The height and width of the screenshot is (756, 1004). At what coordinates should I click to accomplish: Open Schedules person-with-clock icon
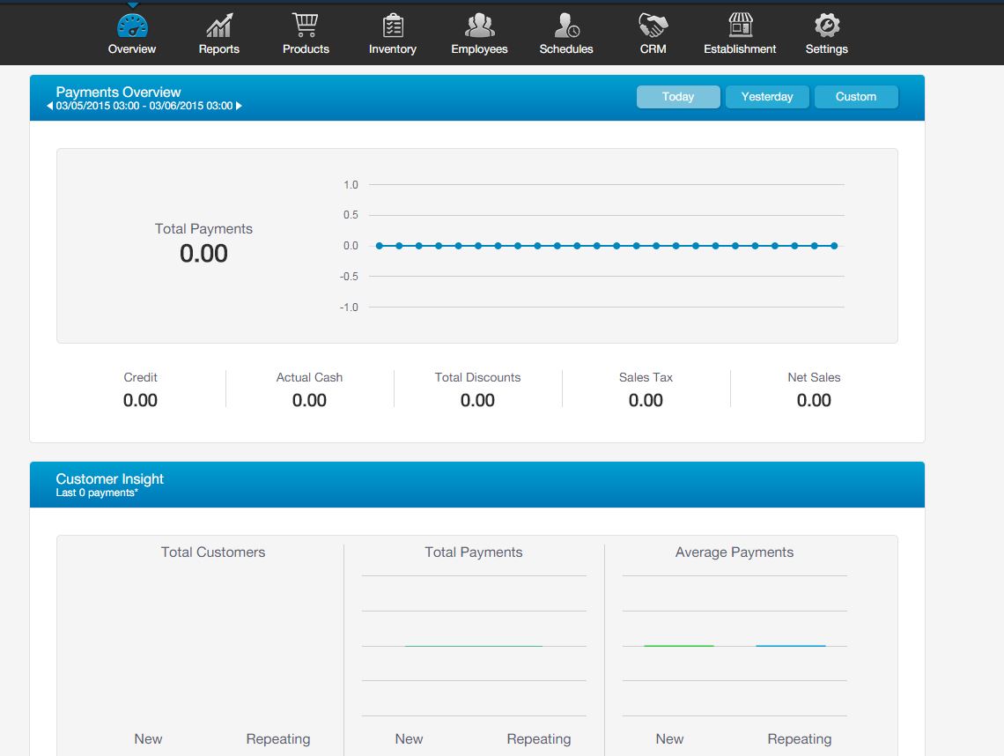[x=565, y=26]
